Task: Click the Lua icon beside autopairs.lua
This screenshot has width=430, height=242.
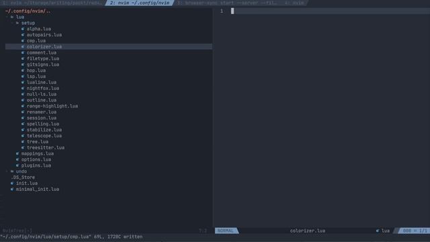Action: pos(23,35)
